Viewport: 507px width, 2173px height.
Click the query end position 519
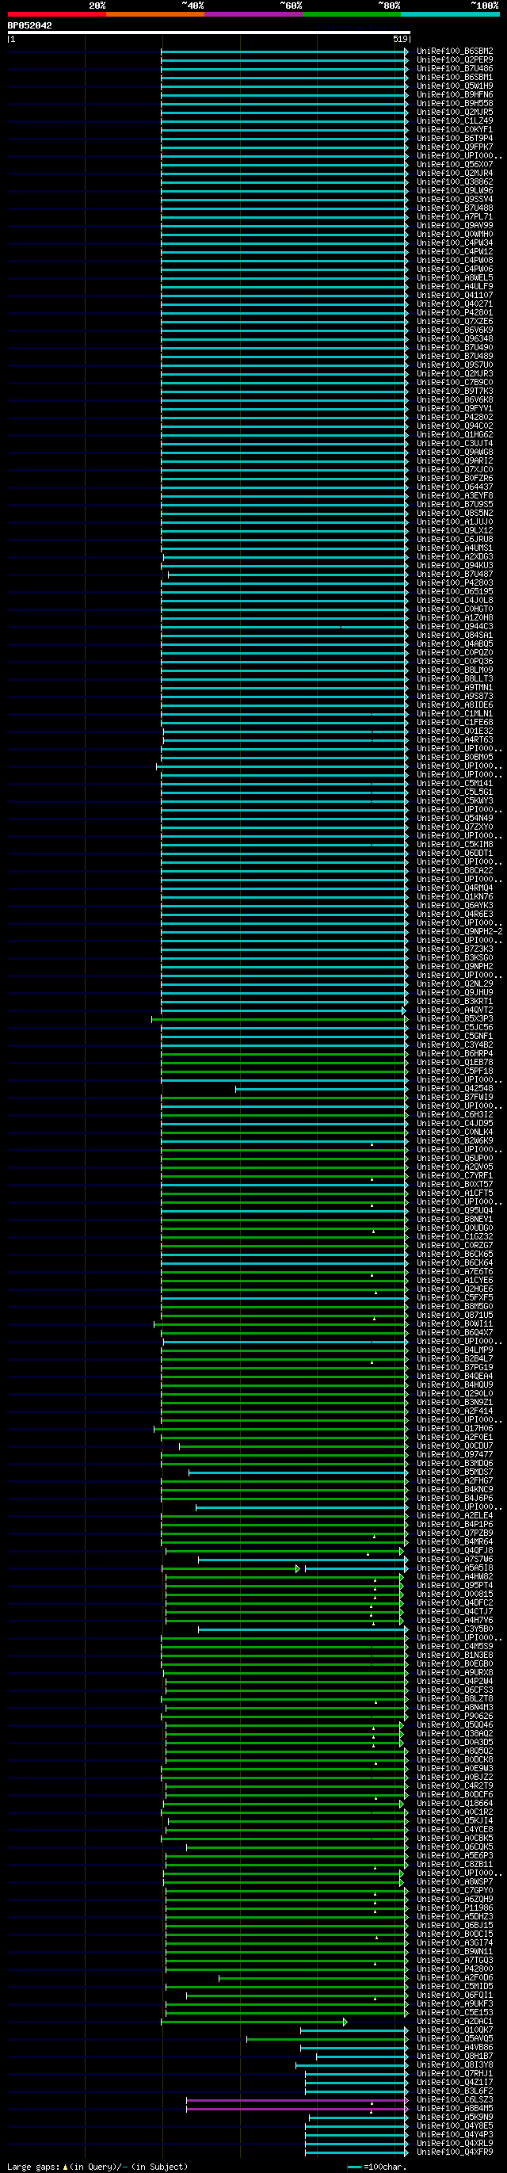click(x=401, y=39)
